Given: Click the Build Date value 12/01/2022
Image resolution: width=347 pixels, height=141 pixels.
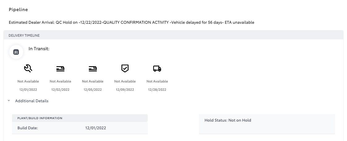Looking at the screenshot, I should [x=95, y=128].
